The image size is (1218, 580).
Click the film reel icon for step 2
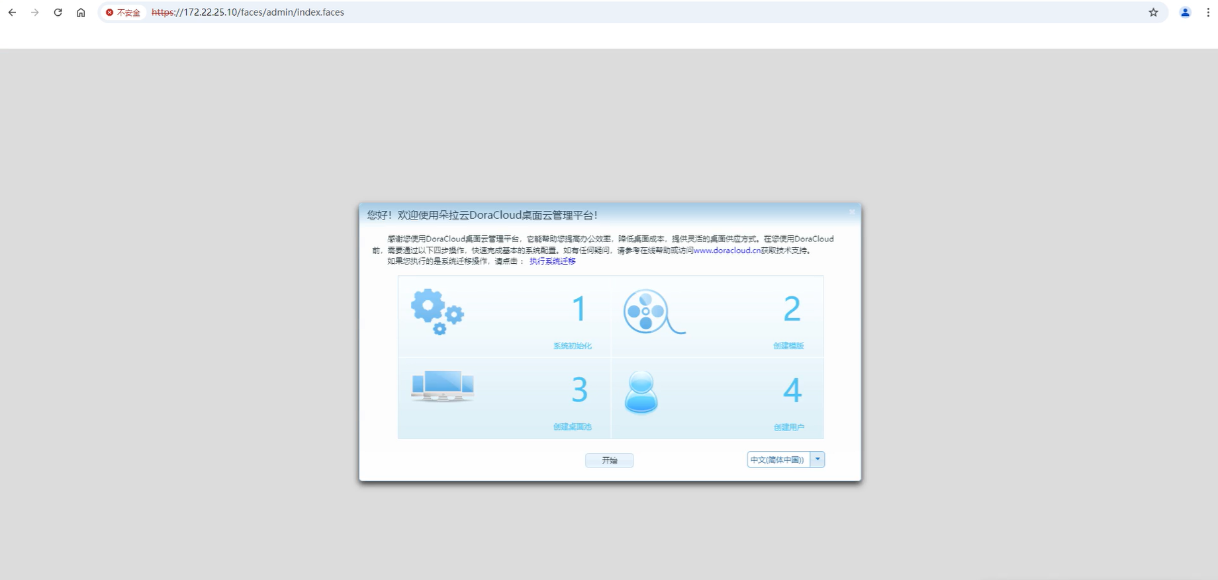tap(654, 311)
